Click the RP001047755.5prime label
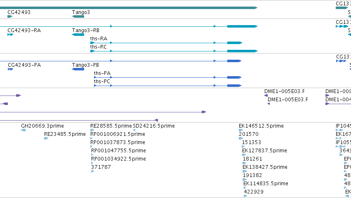The height and width of the screenshot is (198, 351). tap(118, 150)
